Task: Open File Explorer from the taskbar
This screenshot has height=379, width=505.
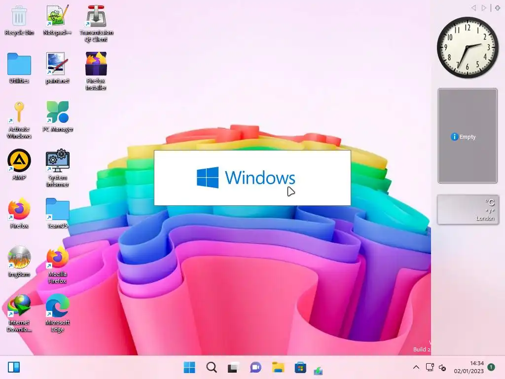Action: 278,367
